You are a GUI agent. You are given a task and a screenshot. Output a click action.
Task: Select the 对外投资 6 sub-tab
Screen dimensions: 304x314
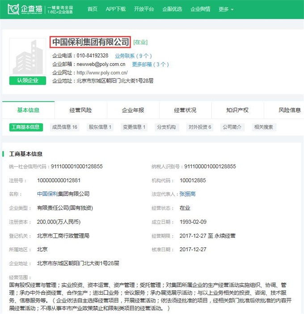click(x=199, y=127)
